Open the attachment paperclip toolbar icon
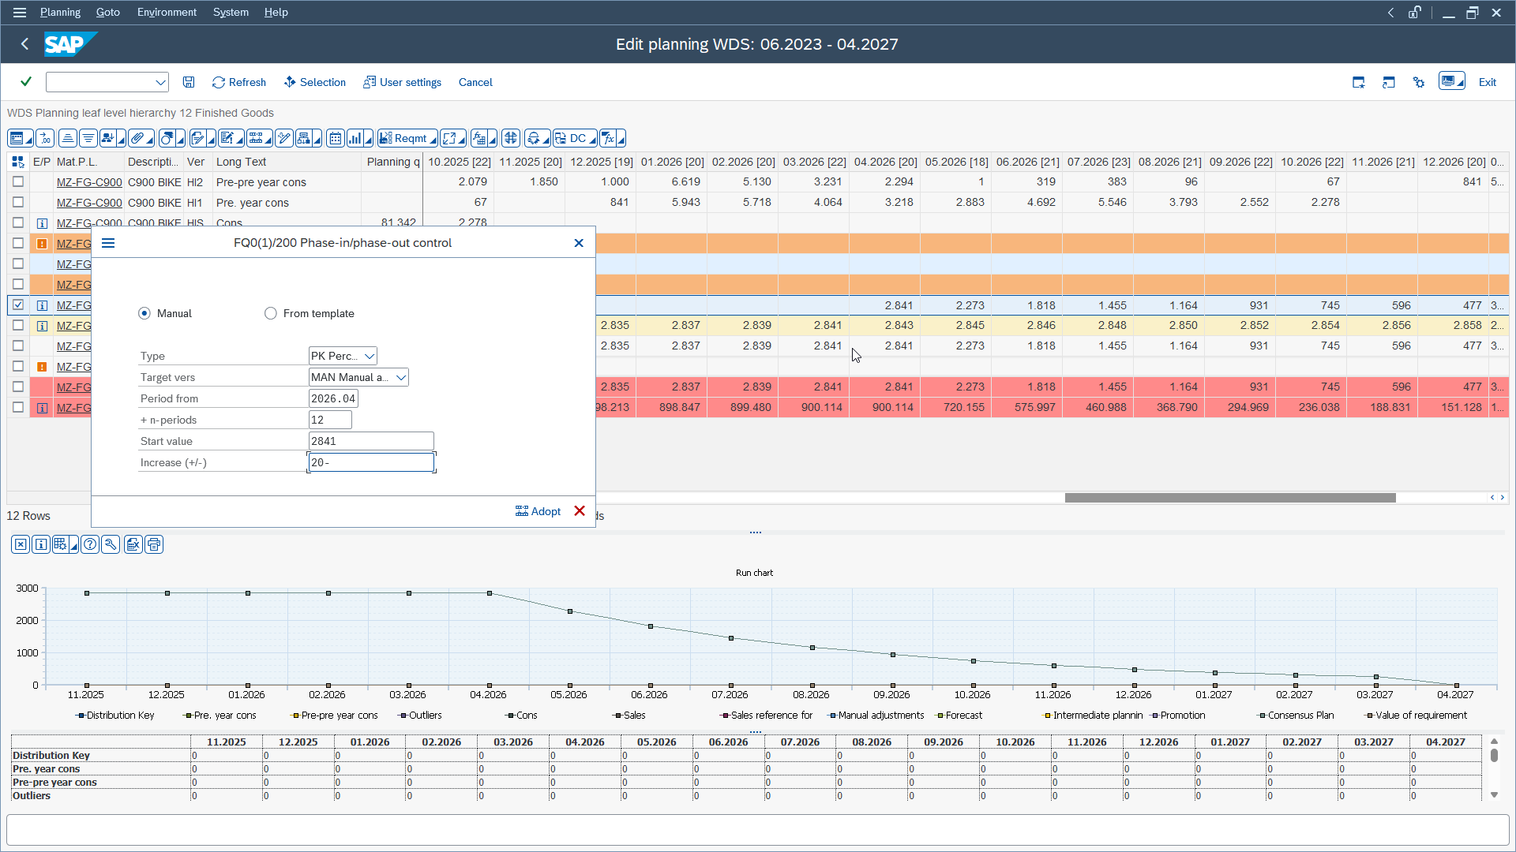This screenshot has width=1516, height=852. (x=137, y=137)
